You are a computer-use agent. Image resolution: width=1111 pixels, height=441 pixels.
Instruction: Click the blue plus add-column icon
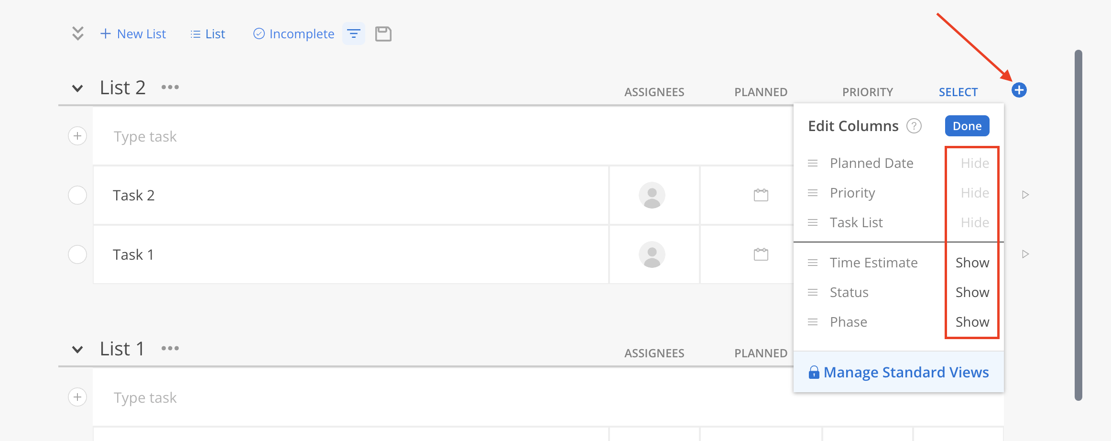tap(1019, 90)
